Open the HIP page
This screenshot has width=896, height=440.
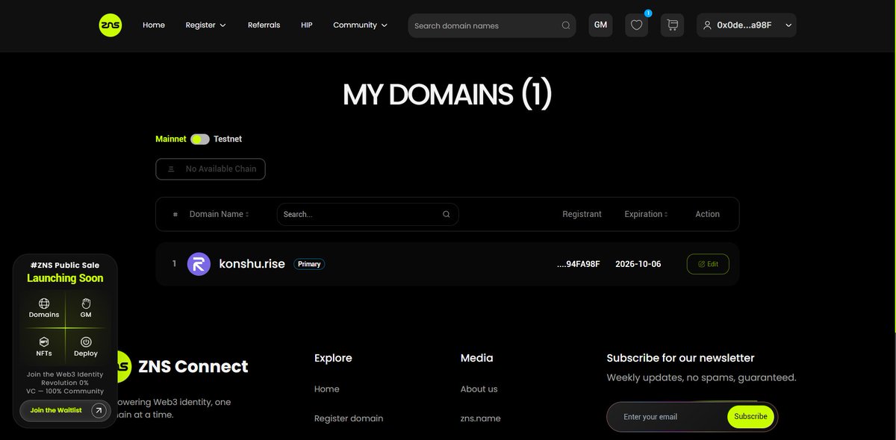click(307, 25)
